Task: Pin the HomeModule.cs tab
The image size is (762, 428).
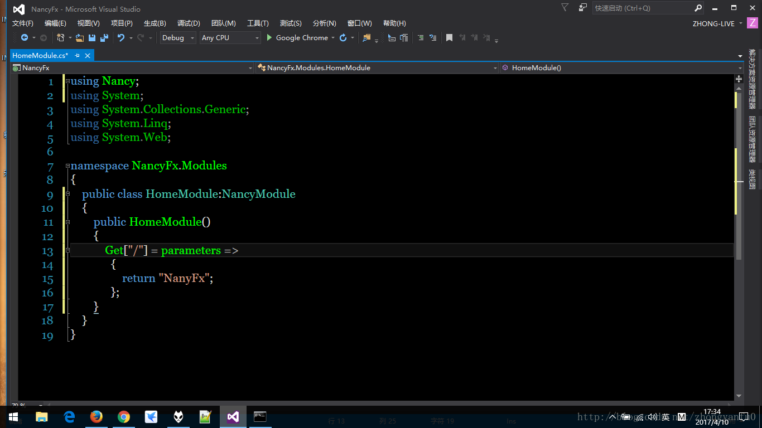Action: [x=78, y=55]
